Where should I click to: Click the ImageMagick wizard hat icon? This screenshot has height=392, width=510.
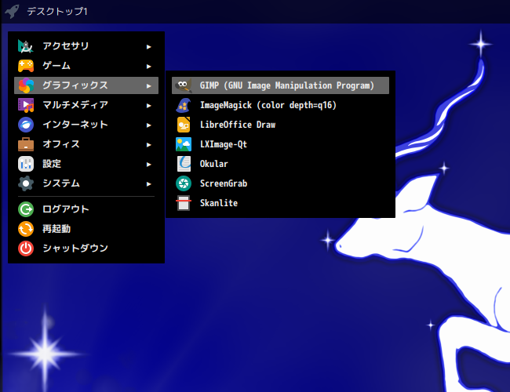click(184, 105)
